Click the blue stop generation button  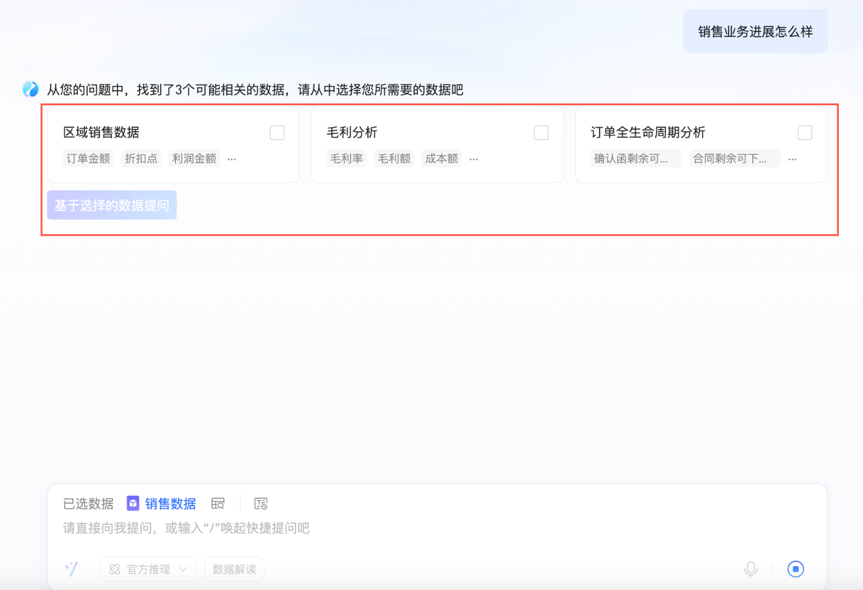[795, 569]
